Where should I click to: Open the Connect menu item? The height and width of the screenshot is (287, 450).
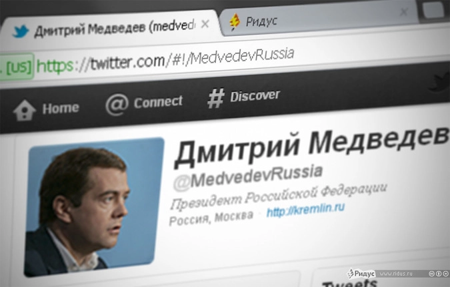(144, 103)
